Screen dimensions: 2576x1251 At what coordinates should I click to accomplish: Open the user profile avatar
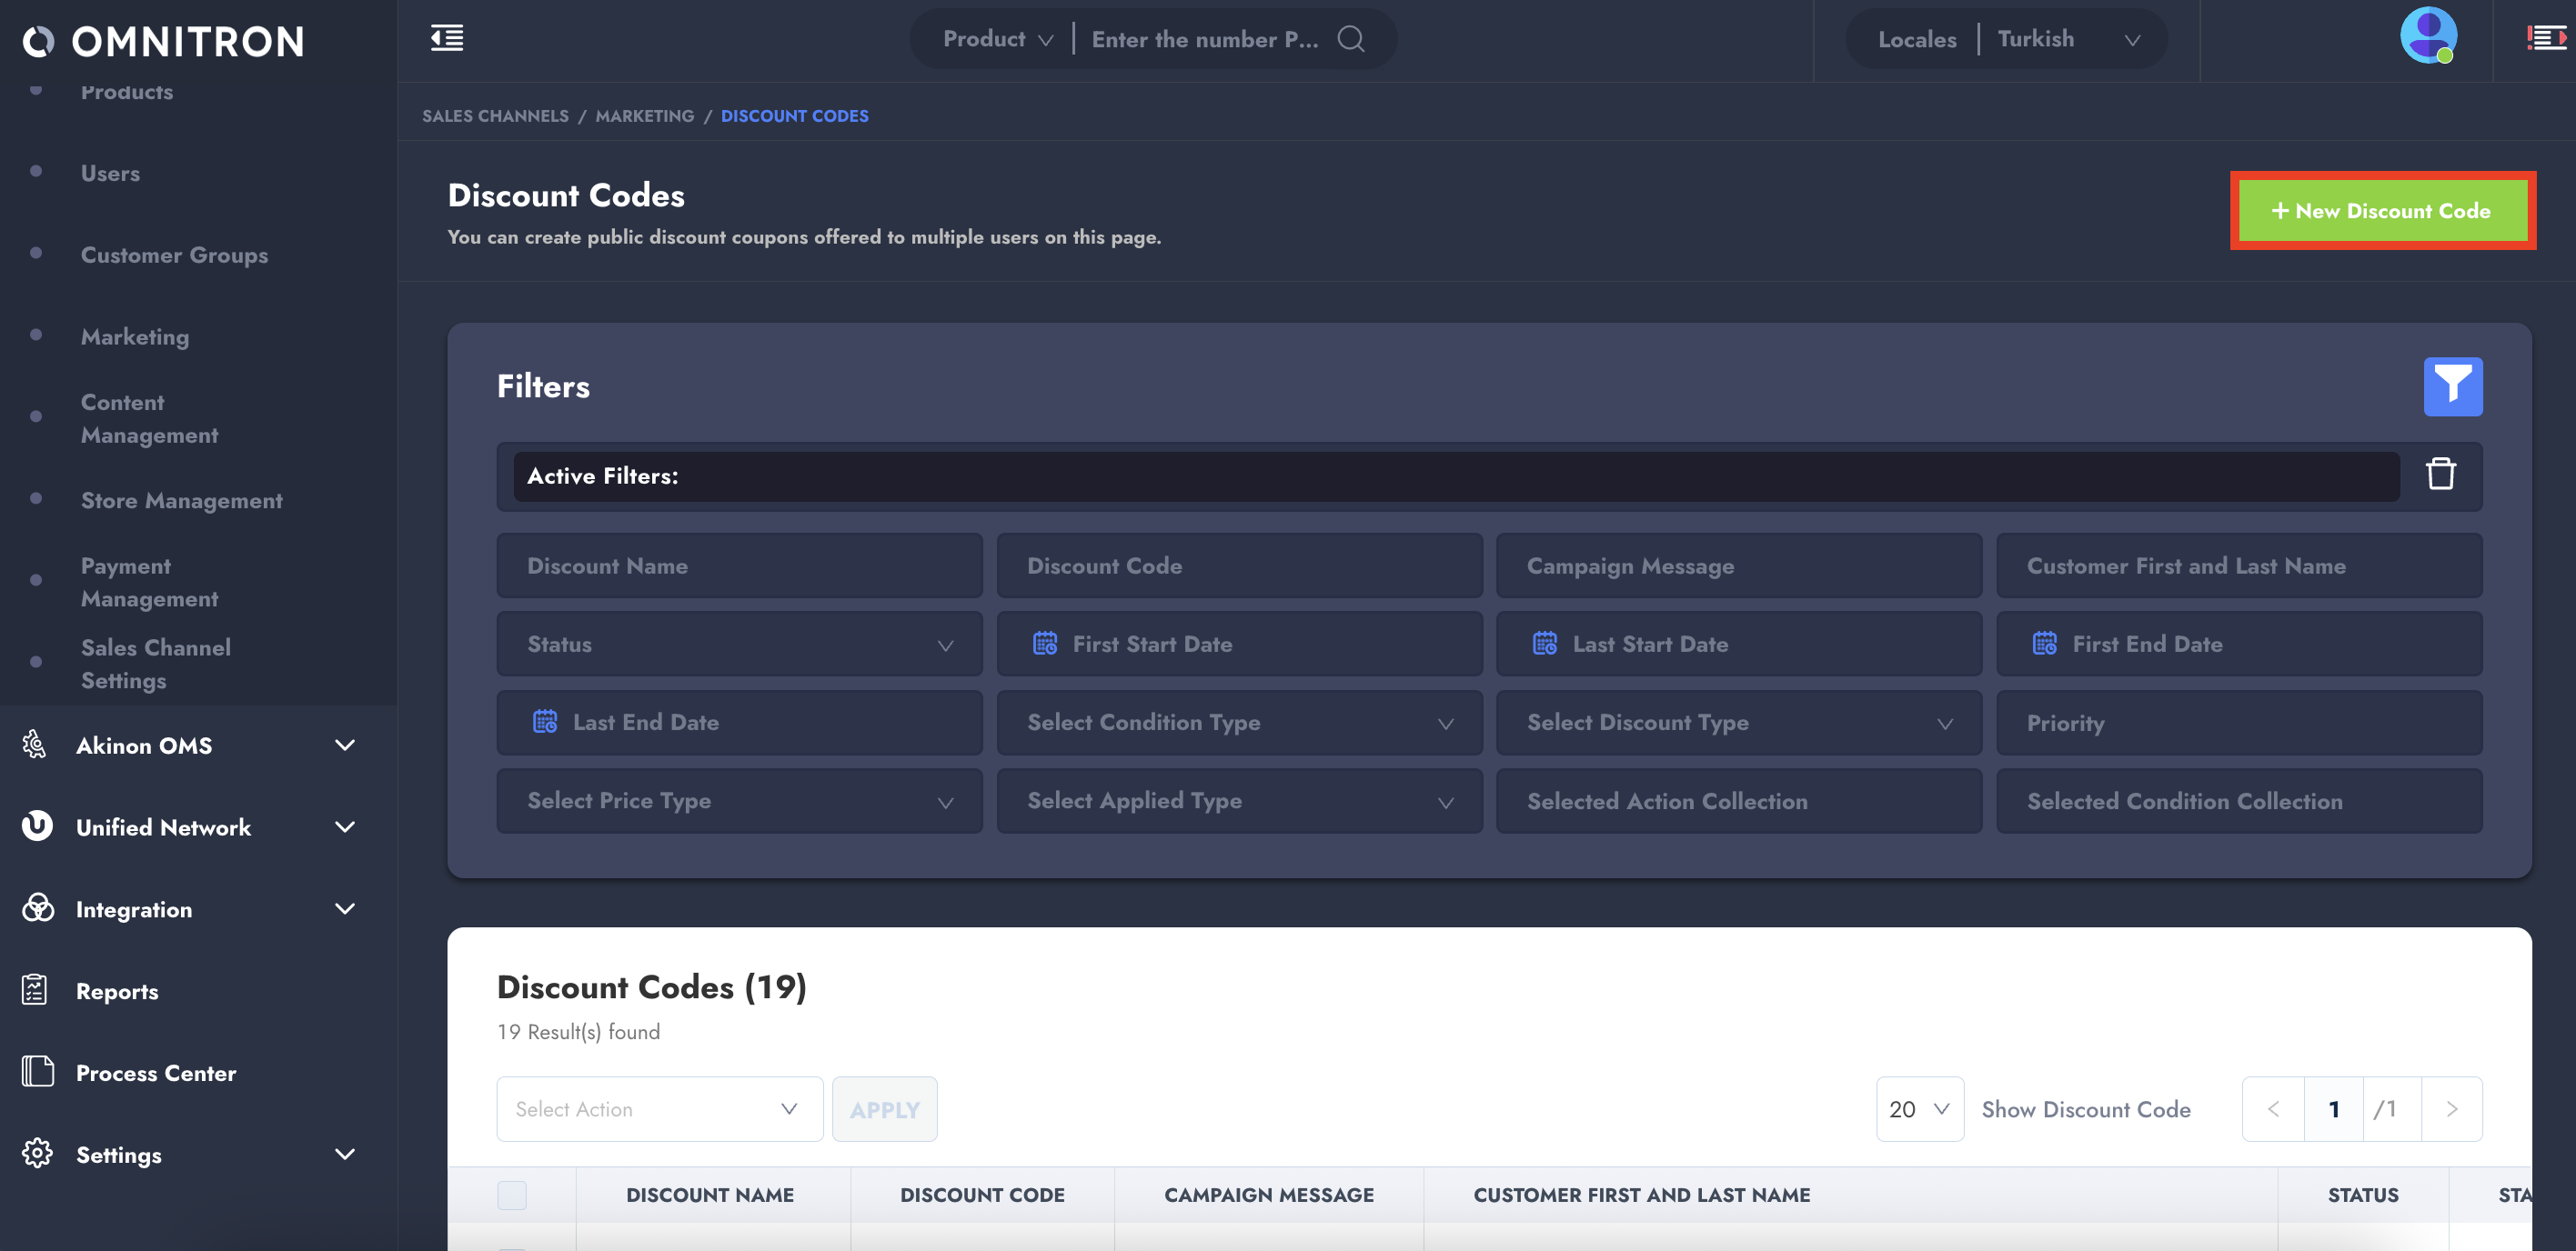[2427, 36]
